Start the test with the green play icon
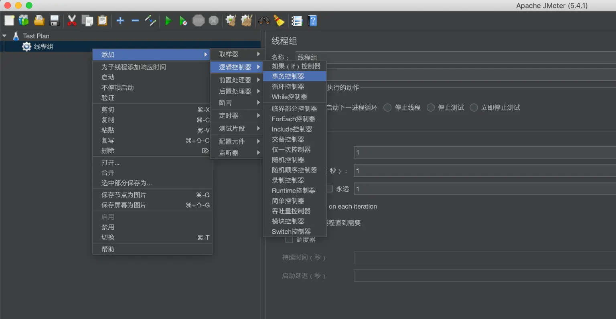The image size is (616, 319). pyautogui.click(x=168, y=20)
